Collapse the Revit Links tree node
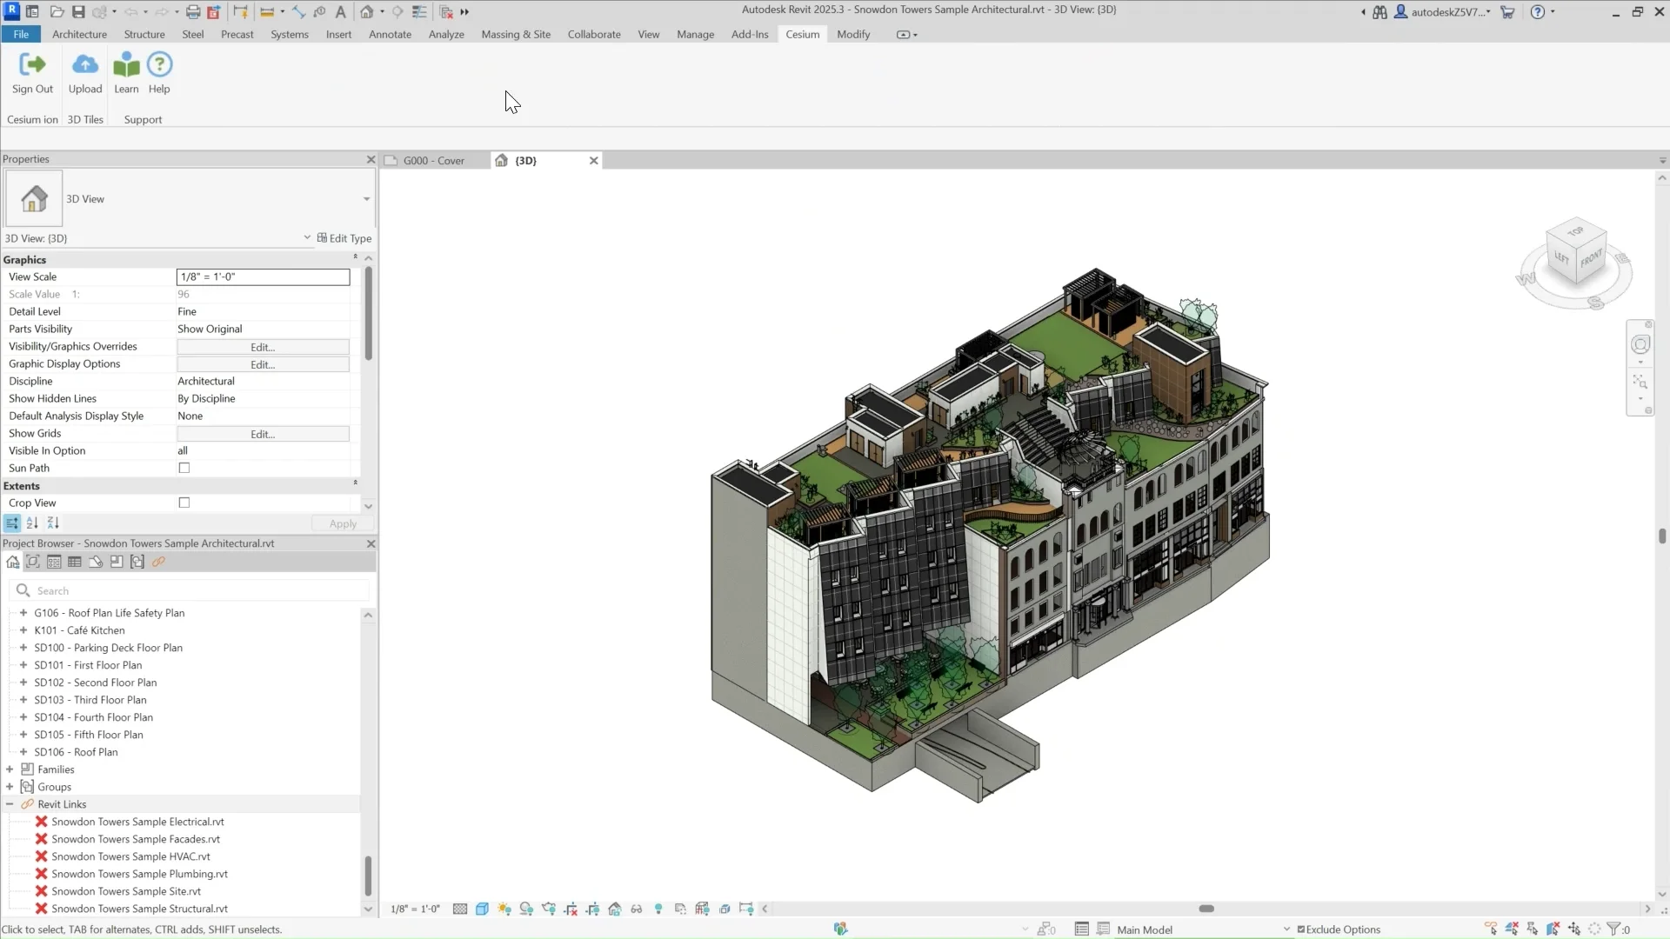 10,804
